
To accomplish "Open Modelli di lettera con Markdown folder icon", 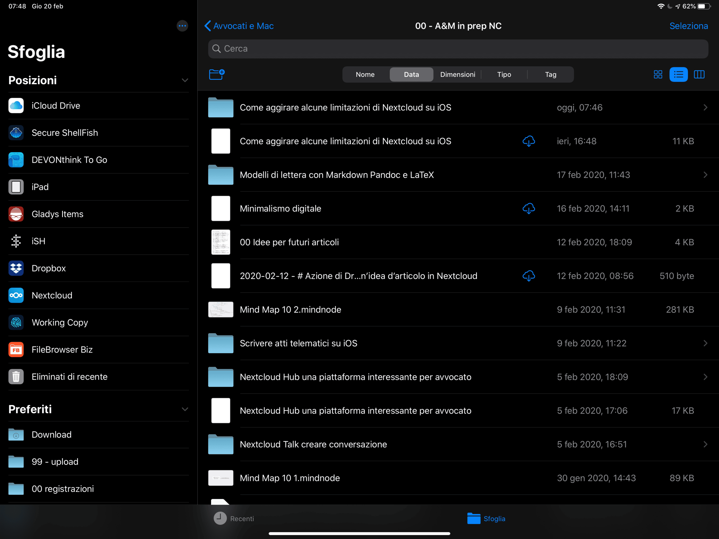I will pyautogui.click(x=221, y=175).
